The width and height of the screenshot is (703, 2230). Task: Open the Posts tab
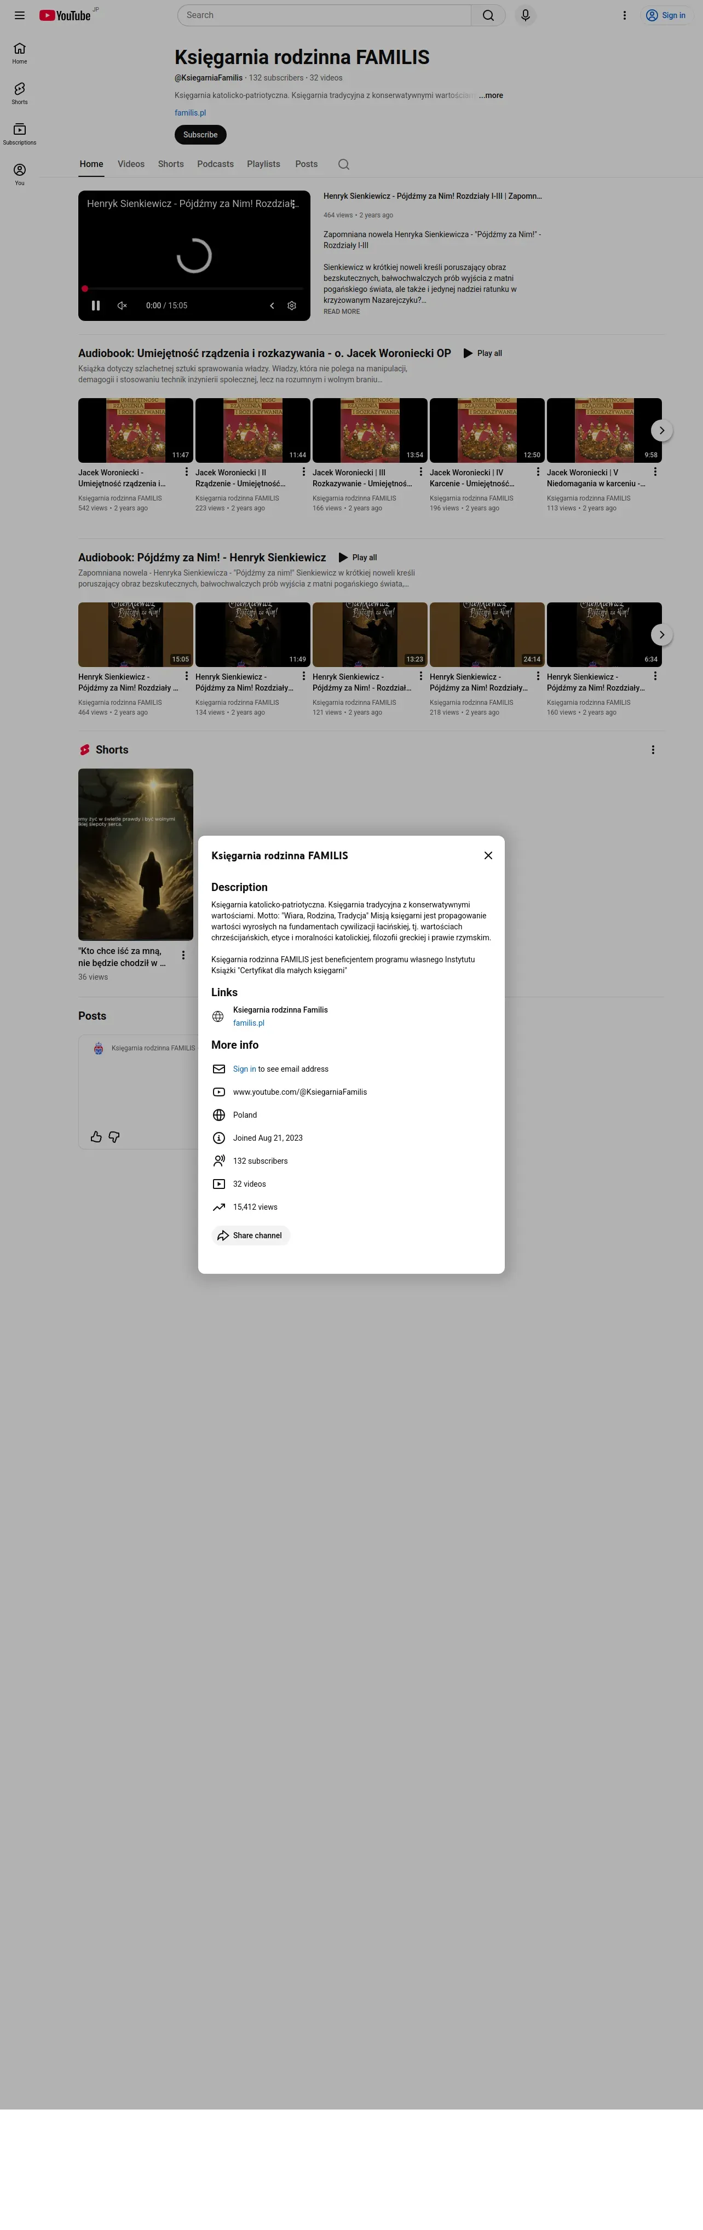click(307, 164)
